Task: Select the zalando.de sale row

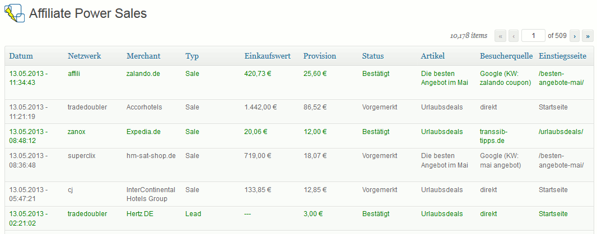Action: (x=298, y=83)
